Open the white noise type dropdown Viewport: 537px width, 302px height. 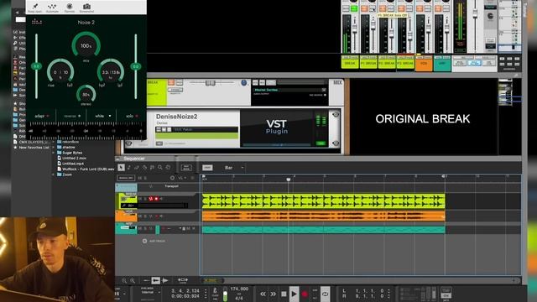coord(102,116)
